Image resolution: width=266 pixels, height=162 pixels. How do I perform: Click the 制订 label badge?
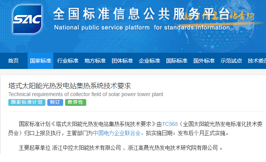55,102
